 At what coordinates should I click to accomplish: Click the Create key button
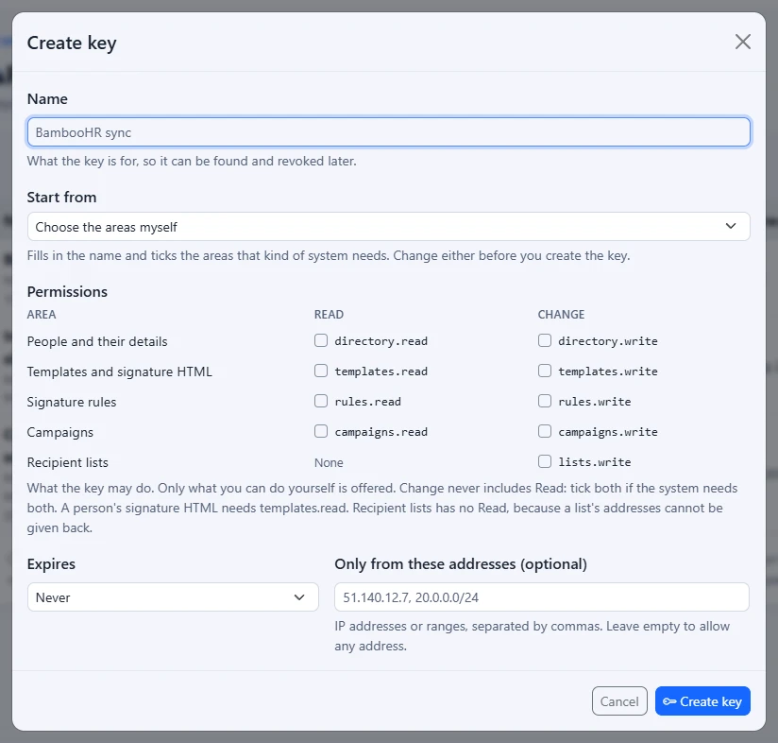(x=702, y=701)
